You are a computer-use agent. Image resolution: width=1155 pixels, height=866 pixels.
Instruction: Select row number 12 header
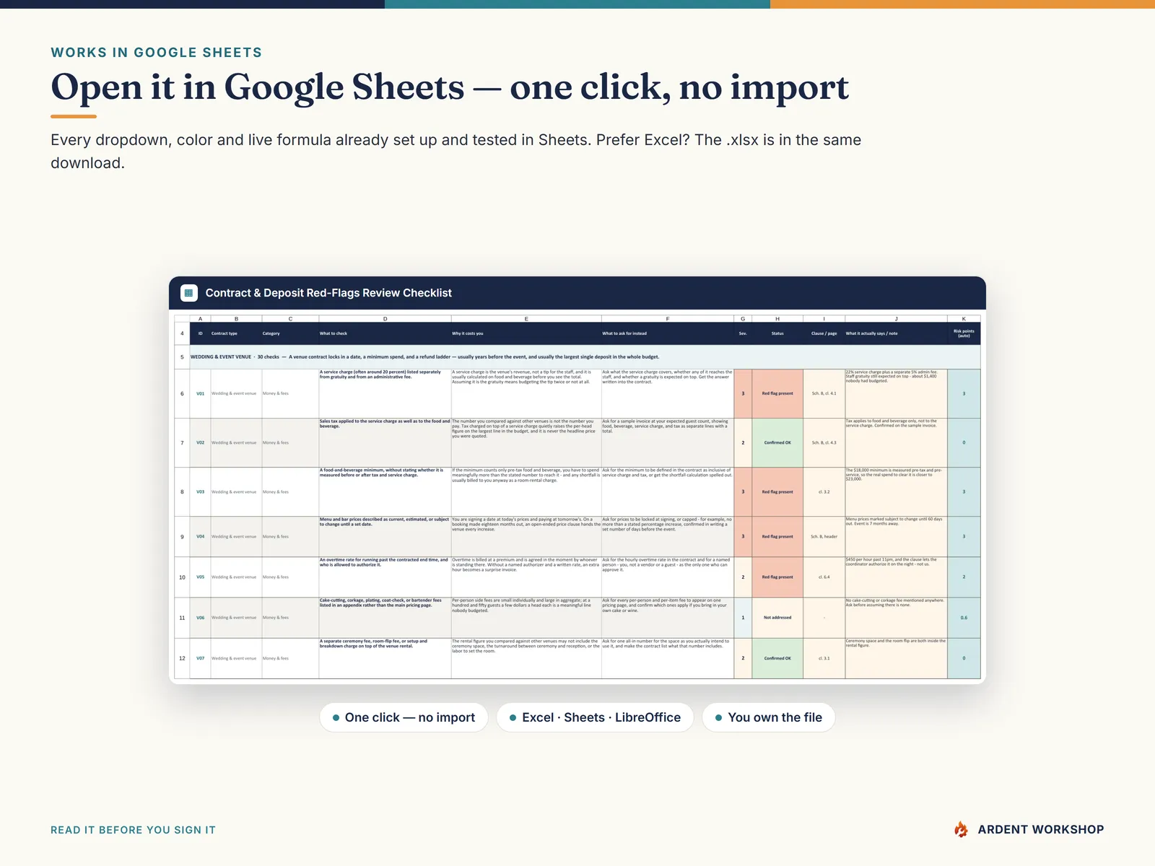182,658
